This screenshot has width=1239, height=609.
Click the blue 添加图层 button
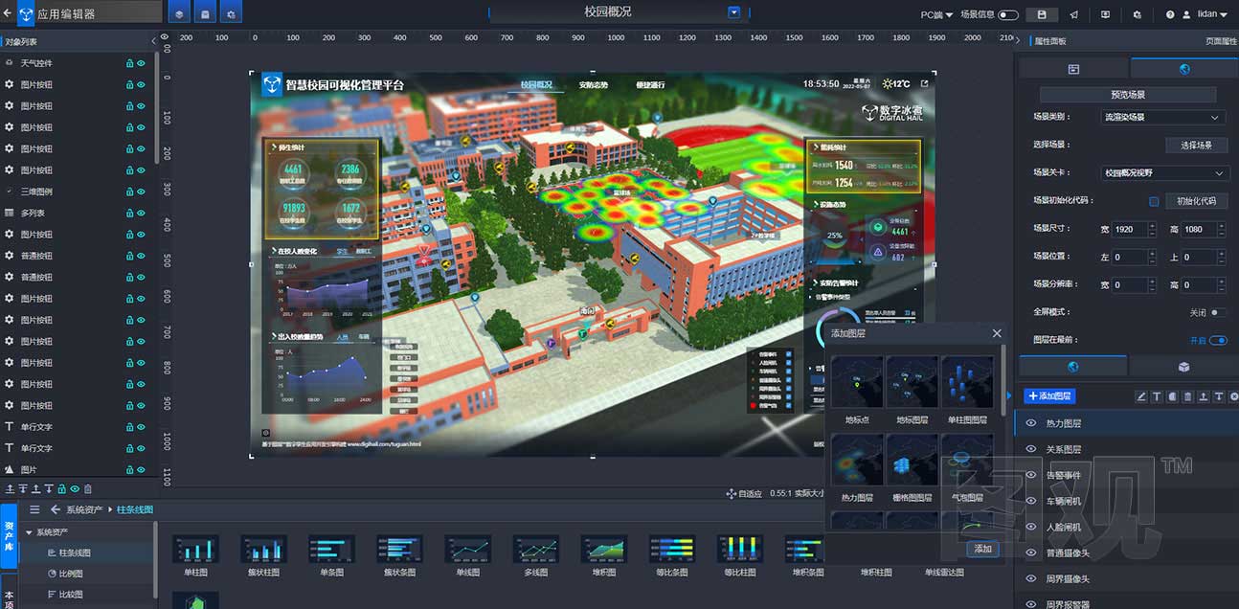click(1049, 396)
